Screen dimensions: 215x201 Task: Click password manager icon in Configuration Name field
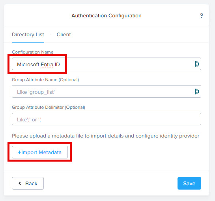coord(197,64)
